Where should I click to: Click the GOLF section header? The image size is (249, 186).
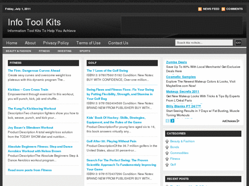(x=122, y=63)
